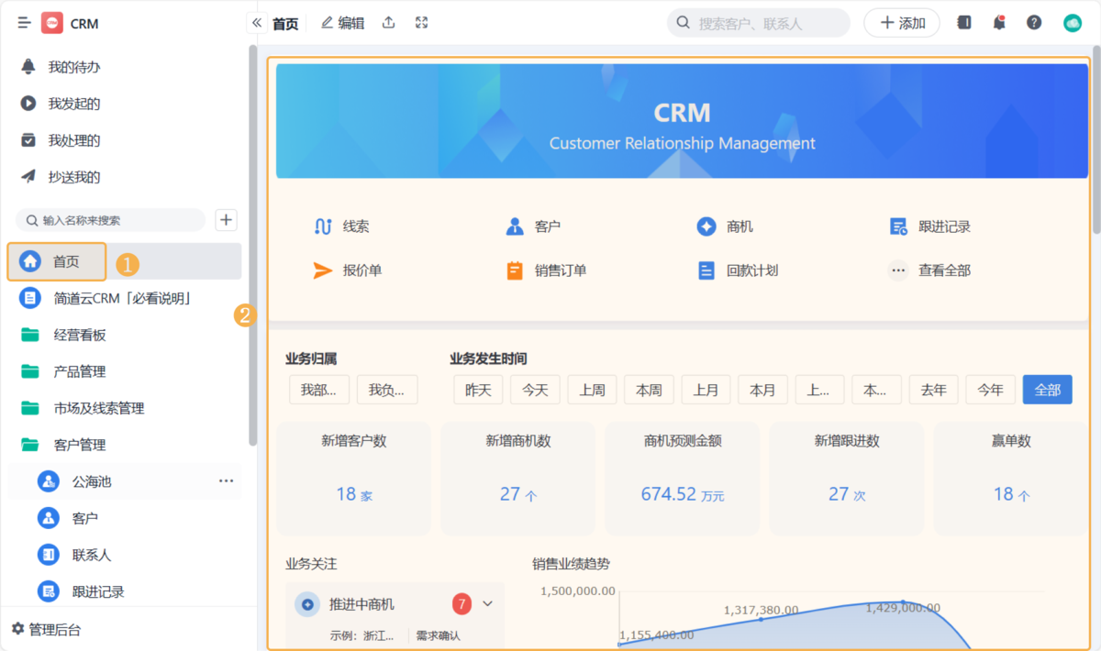
Task: Open the contacts book icon in header
Action: 964,23
